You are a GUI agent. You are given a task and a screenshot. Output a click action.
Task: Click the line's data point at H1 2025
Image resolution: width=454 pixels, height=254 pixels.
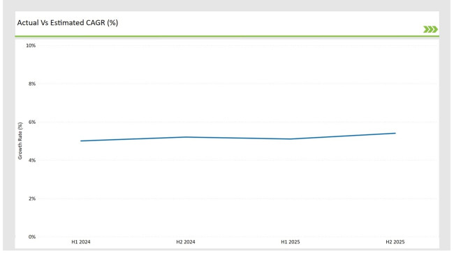pos(291,139)
